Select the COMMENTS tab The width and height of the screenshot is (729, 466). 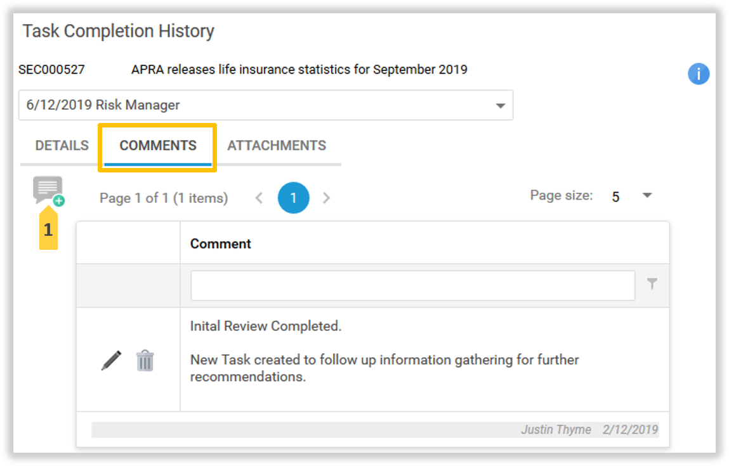tap(158, 146)
